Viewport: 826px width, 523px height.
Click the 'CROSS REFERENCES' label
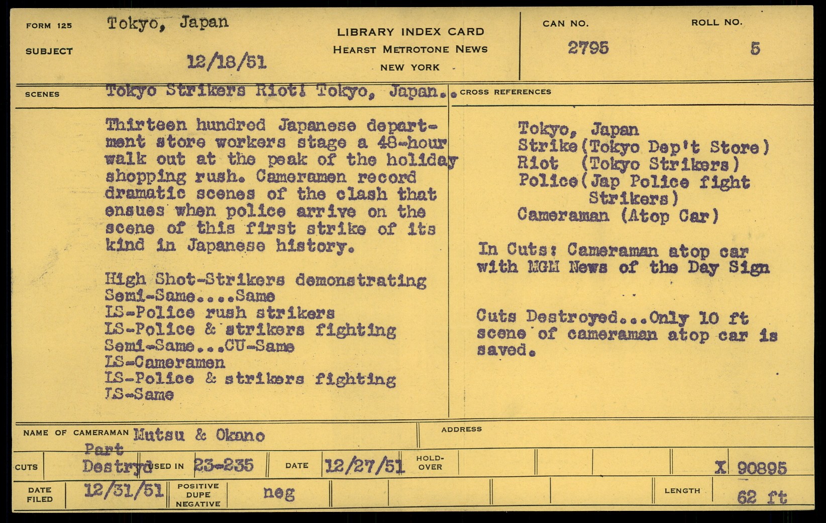tap(505, 92)
